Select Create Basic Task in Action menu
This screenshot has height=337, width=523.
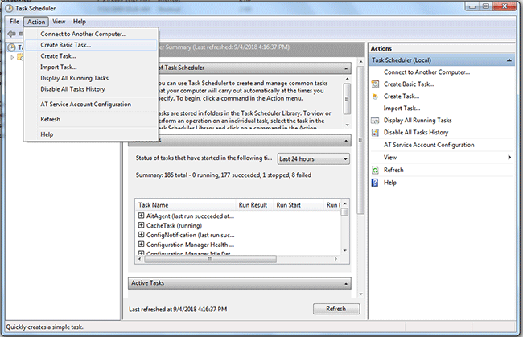click(66, 45)
